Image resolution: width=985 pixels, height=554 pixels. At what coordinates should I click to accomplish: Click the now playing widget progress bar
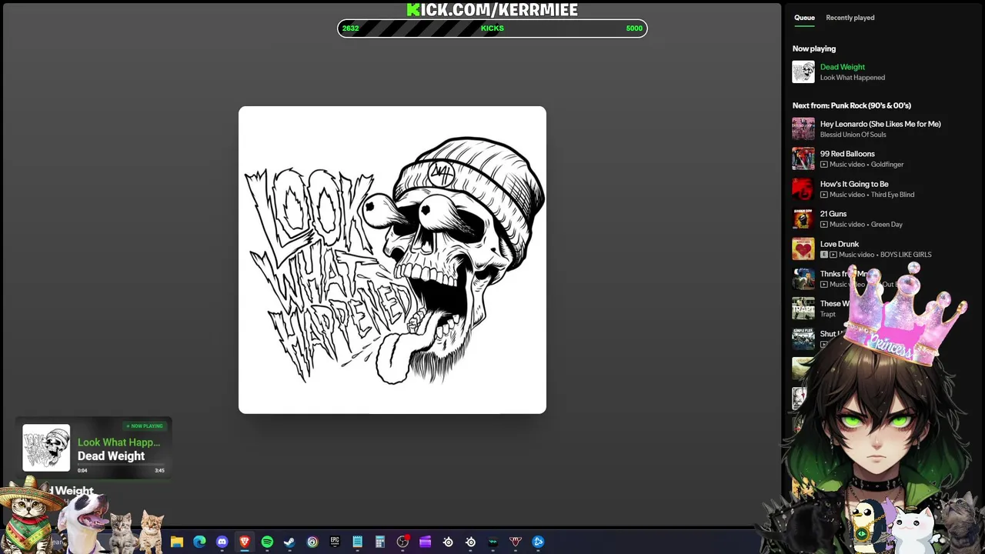click(121, 464)
